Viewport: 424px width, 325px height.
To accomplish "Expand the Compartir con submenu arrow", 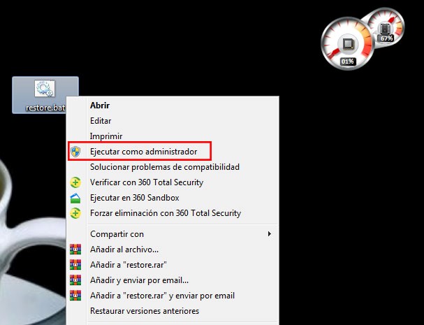I will click(x=270, y=234).
